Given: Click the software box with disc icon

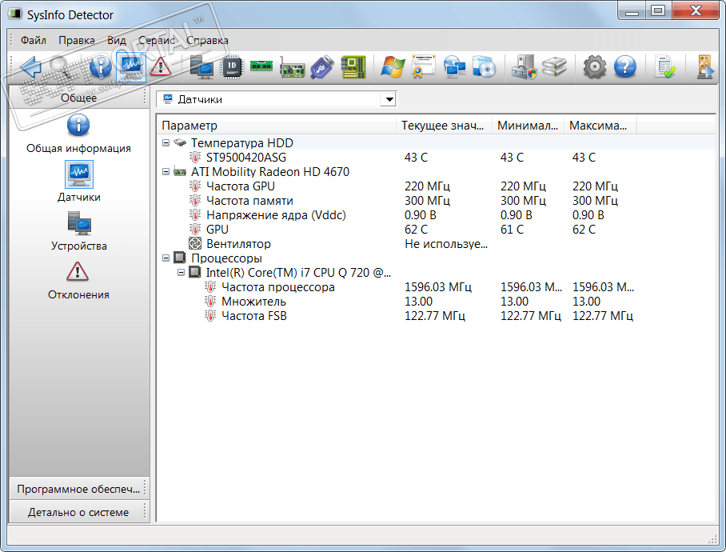Looking at the screenshot, I should tap(485, 68).
